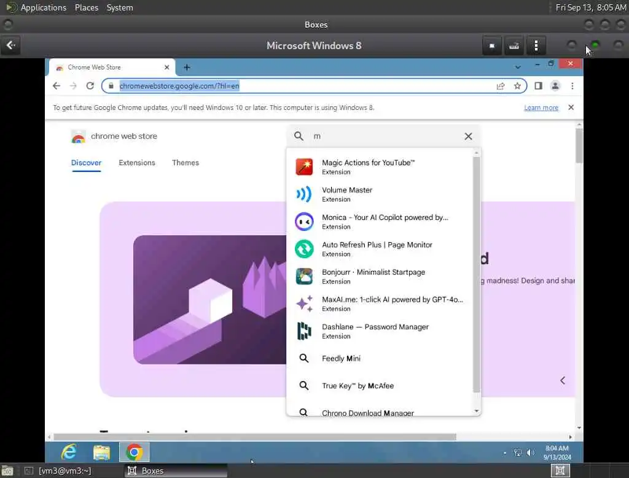Open the Applications menu
Screen dimensions: 629x478
coord(44,7)
